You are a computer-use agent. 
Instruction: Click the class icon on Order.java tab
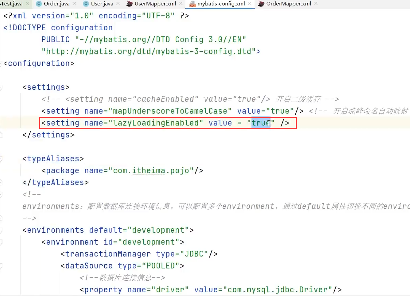pos(39,4)
